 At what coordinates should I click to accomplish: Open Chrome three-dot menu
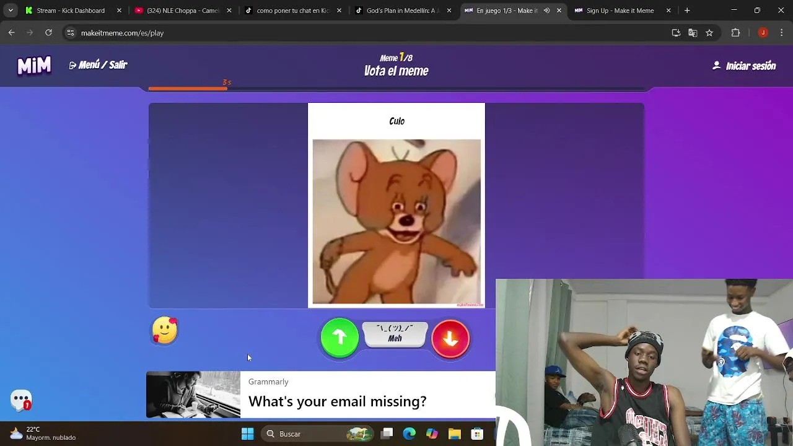pos(781,33)
